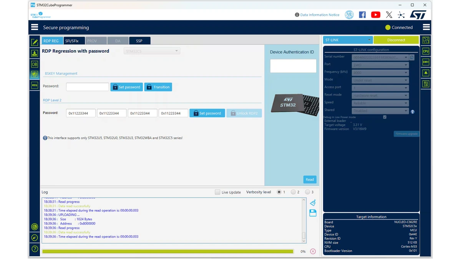Toggle the Live Update checkbox
This screenshot has height=259, width=461.
pyautogui.click(x=217, y=192)
